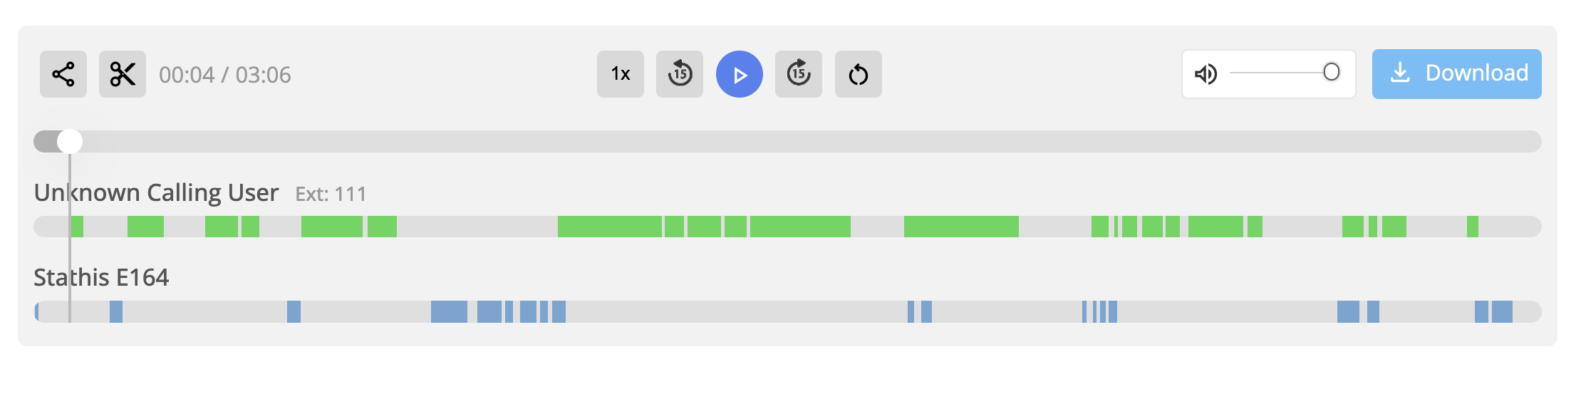Download the call recording
This screenshot has height=399, width=1576.
(x=1457, y=74)
